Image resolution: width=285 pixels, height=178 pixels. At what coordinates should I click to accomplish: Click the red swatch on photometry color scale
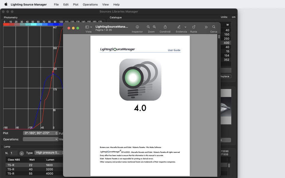click(x=6, y=24)
